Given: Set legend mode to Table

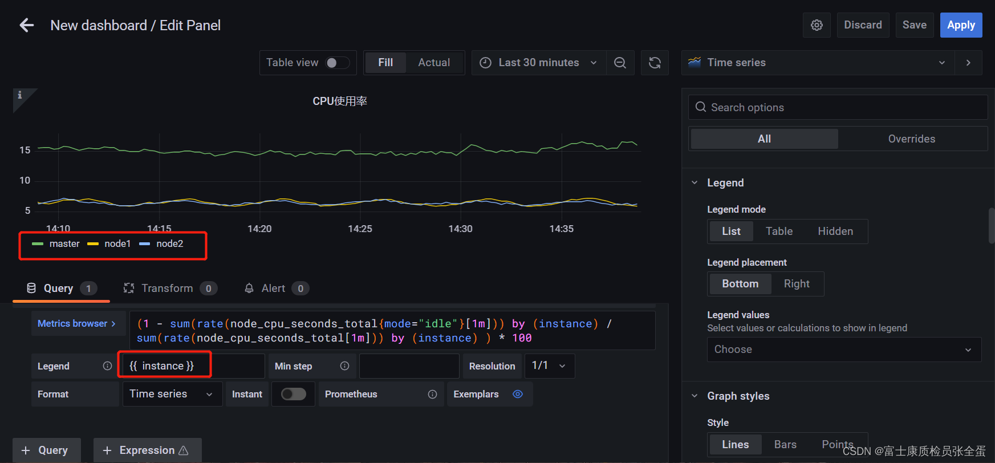Looking at the screenshot, I should pos(779,232).
